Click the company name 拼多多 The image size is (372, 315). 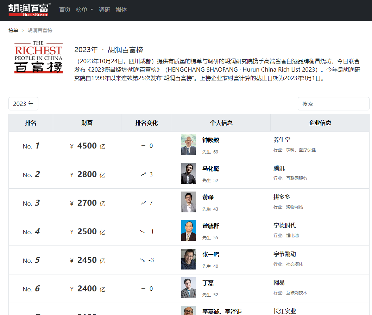[282, 197]
